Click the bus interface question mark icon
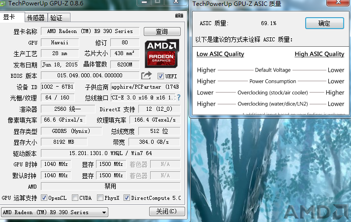 179,97
